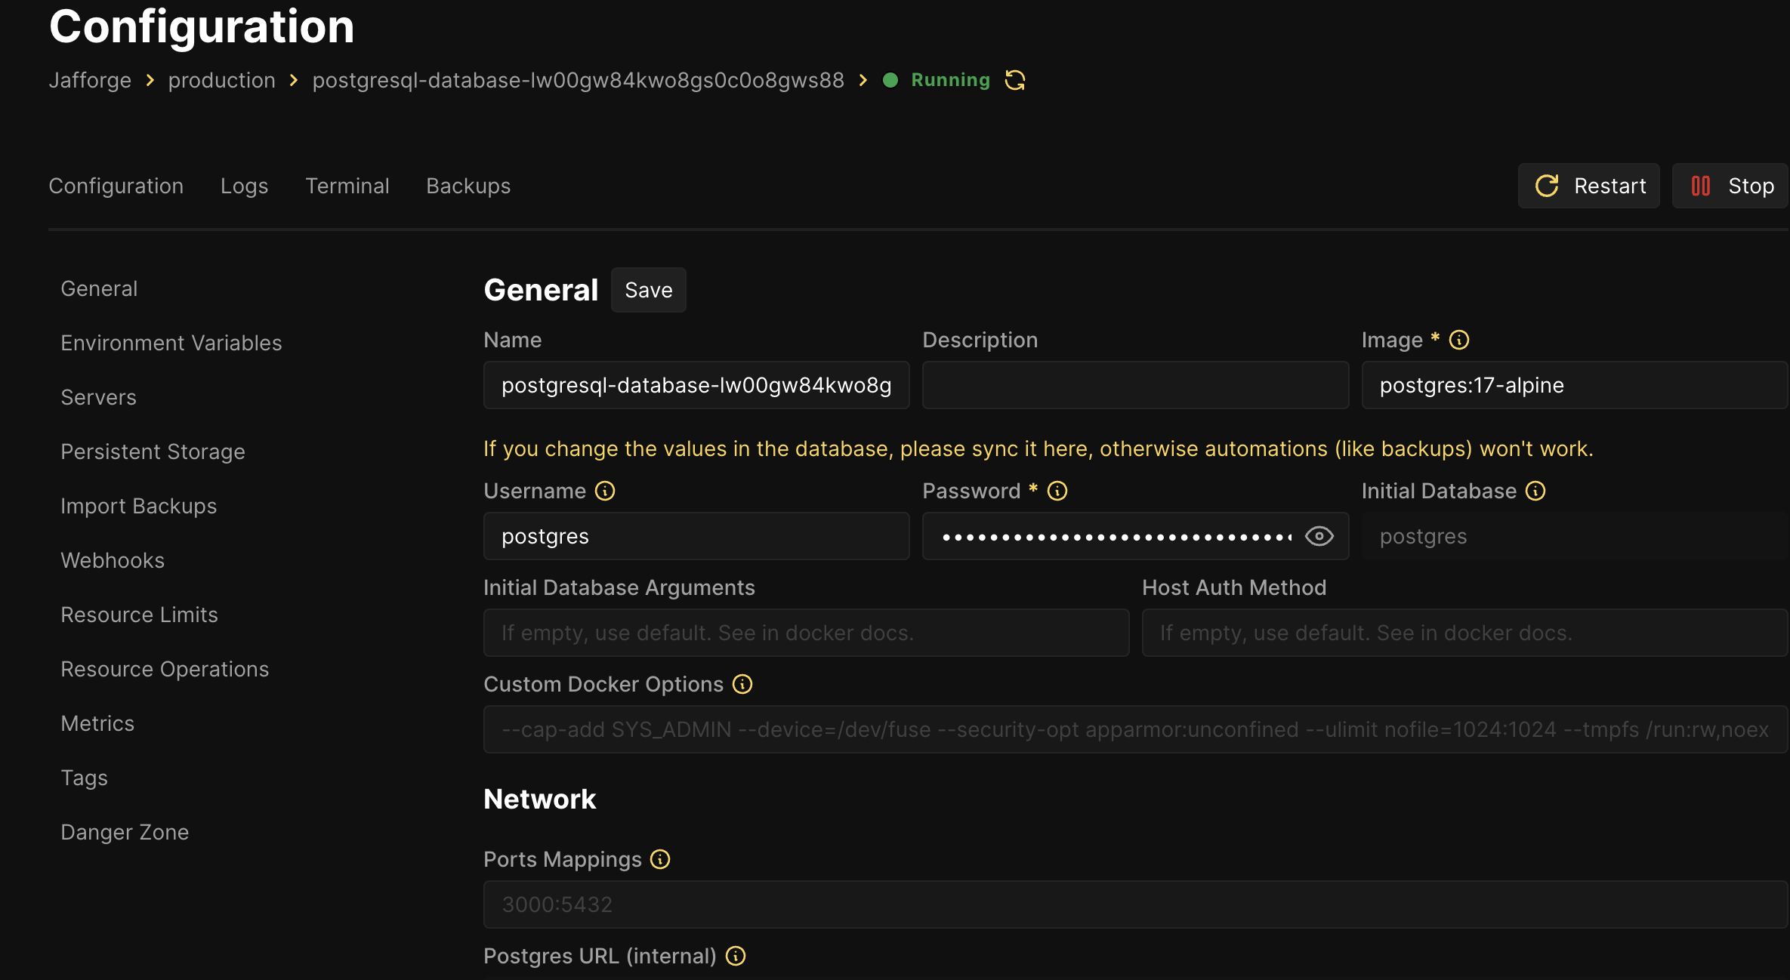Focus the Name input field

(696, 385)
